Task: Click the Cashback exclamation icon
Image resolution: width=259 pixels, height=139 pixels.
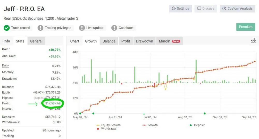Action: 114,28
